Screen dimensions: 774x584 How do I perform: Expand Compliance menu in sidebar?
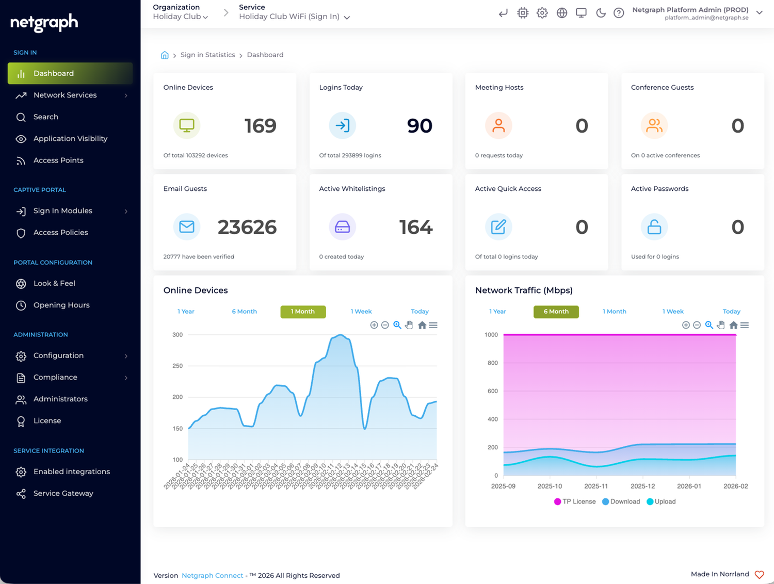70,378
